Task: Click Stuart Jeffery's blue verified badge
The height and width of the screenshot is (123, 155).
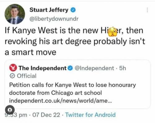Action: point(73,10)
